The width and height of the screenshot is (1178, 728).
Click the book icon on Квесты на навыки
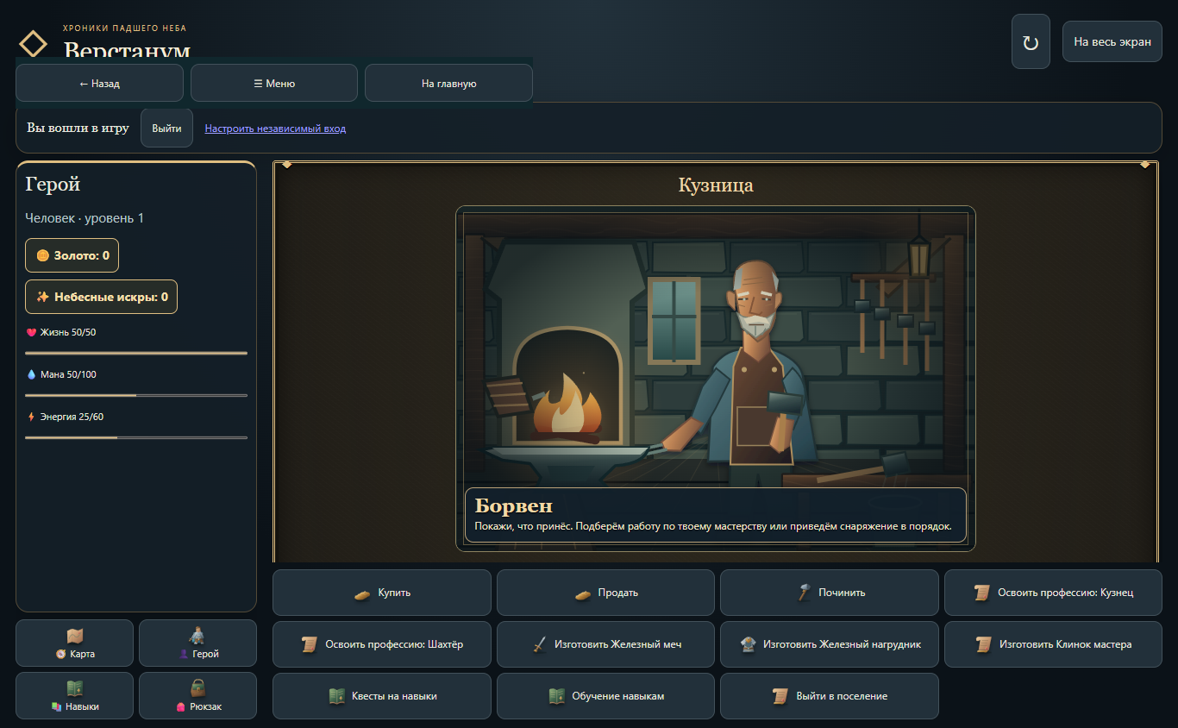click(337, 696)
